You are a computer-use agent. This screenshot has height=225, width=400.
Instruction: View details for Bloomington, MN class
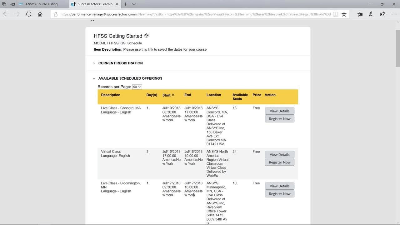(x=280, y=186)
